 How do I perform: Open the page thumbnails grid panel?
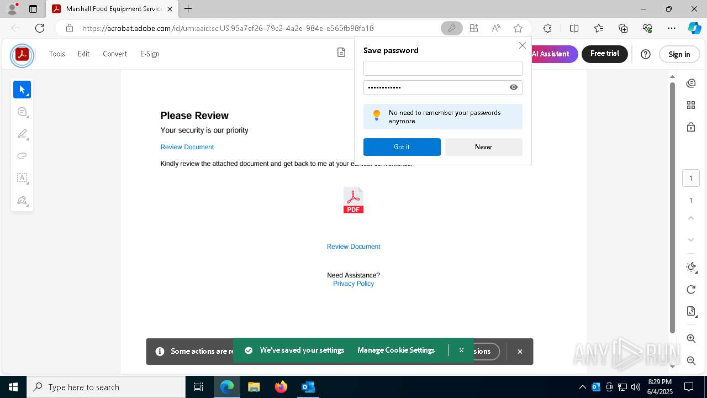691,105
